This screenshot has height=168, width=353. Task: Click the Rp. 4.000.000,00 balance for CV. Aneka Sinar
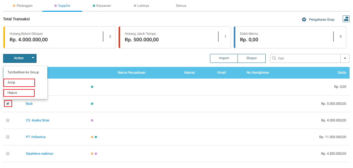click(333, 120)
